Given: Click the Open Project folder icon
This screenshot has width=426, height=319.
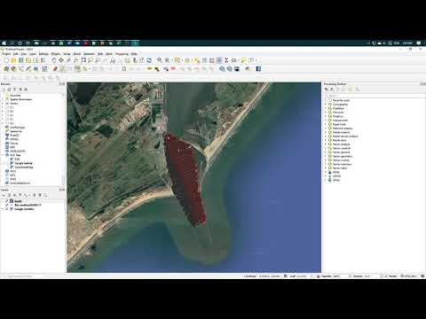Looking at the screenshot, I should tap(13, 60).
